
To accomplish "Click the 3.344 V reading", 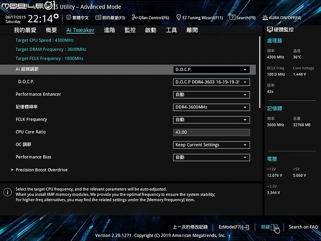I will pos(273,193).
